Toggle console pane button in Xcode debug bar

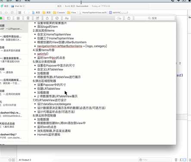185,160
